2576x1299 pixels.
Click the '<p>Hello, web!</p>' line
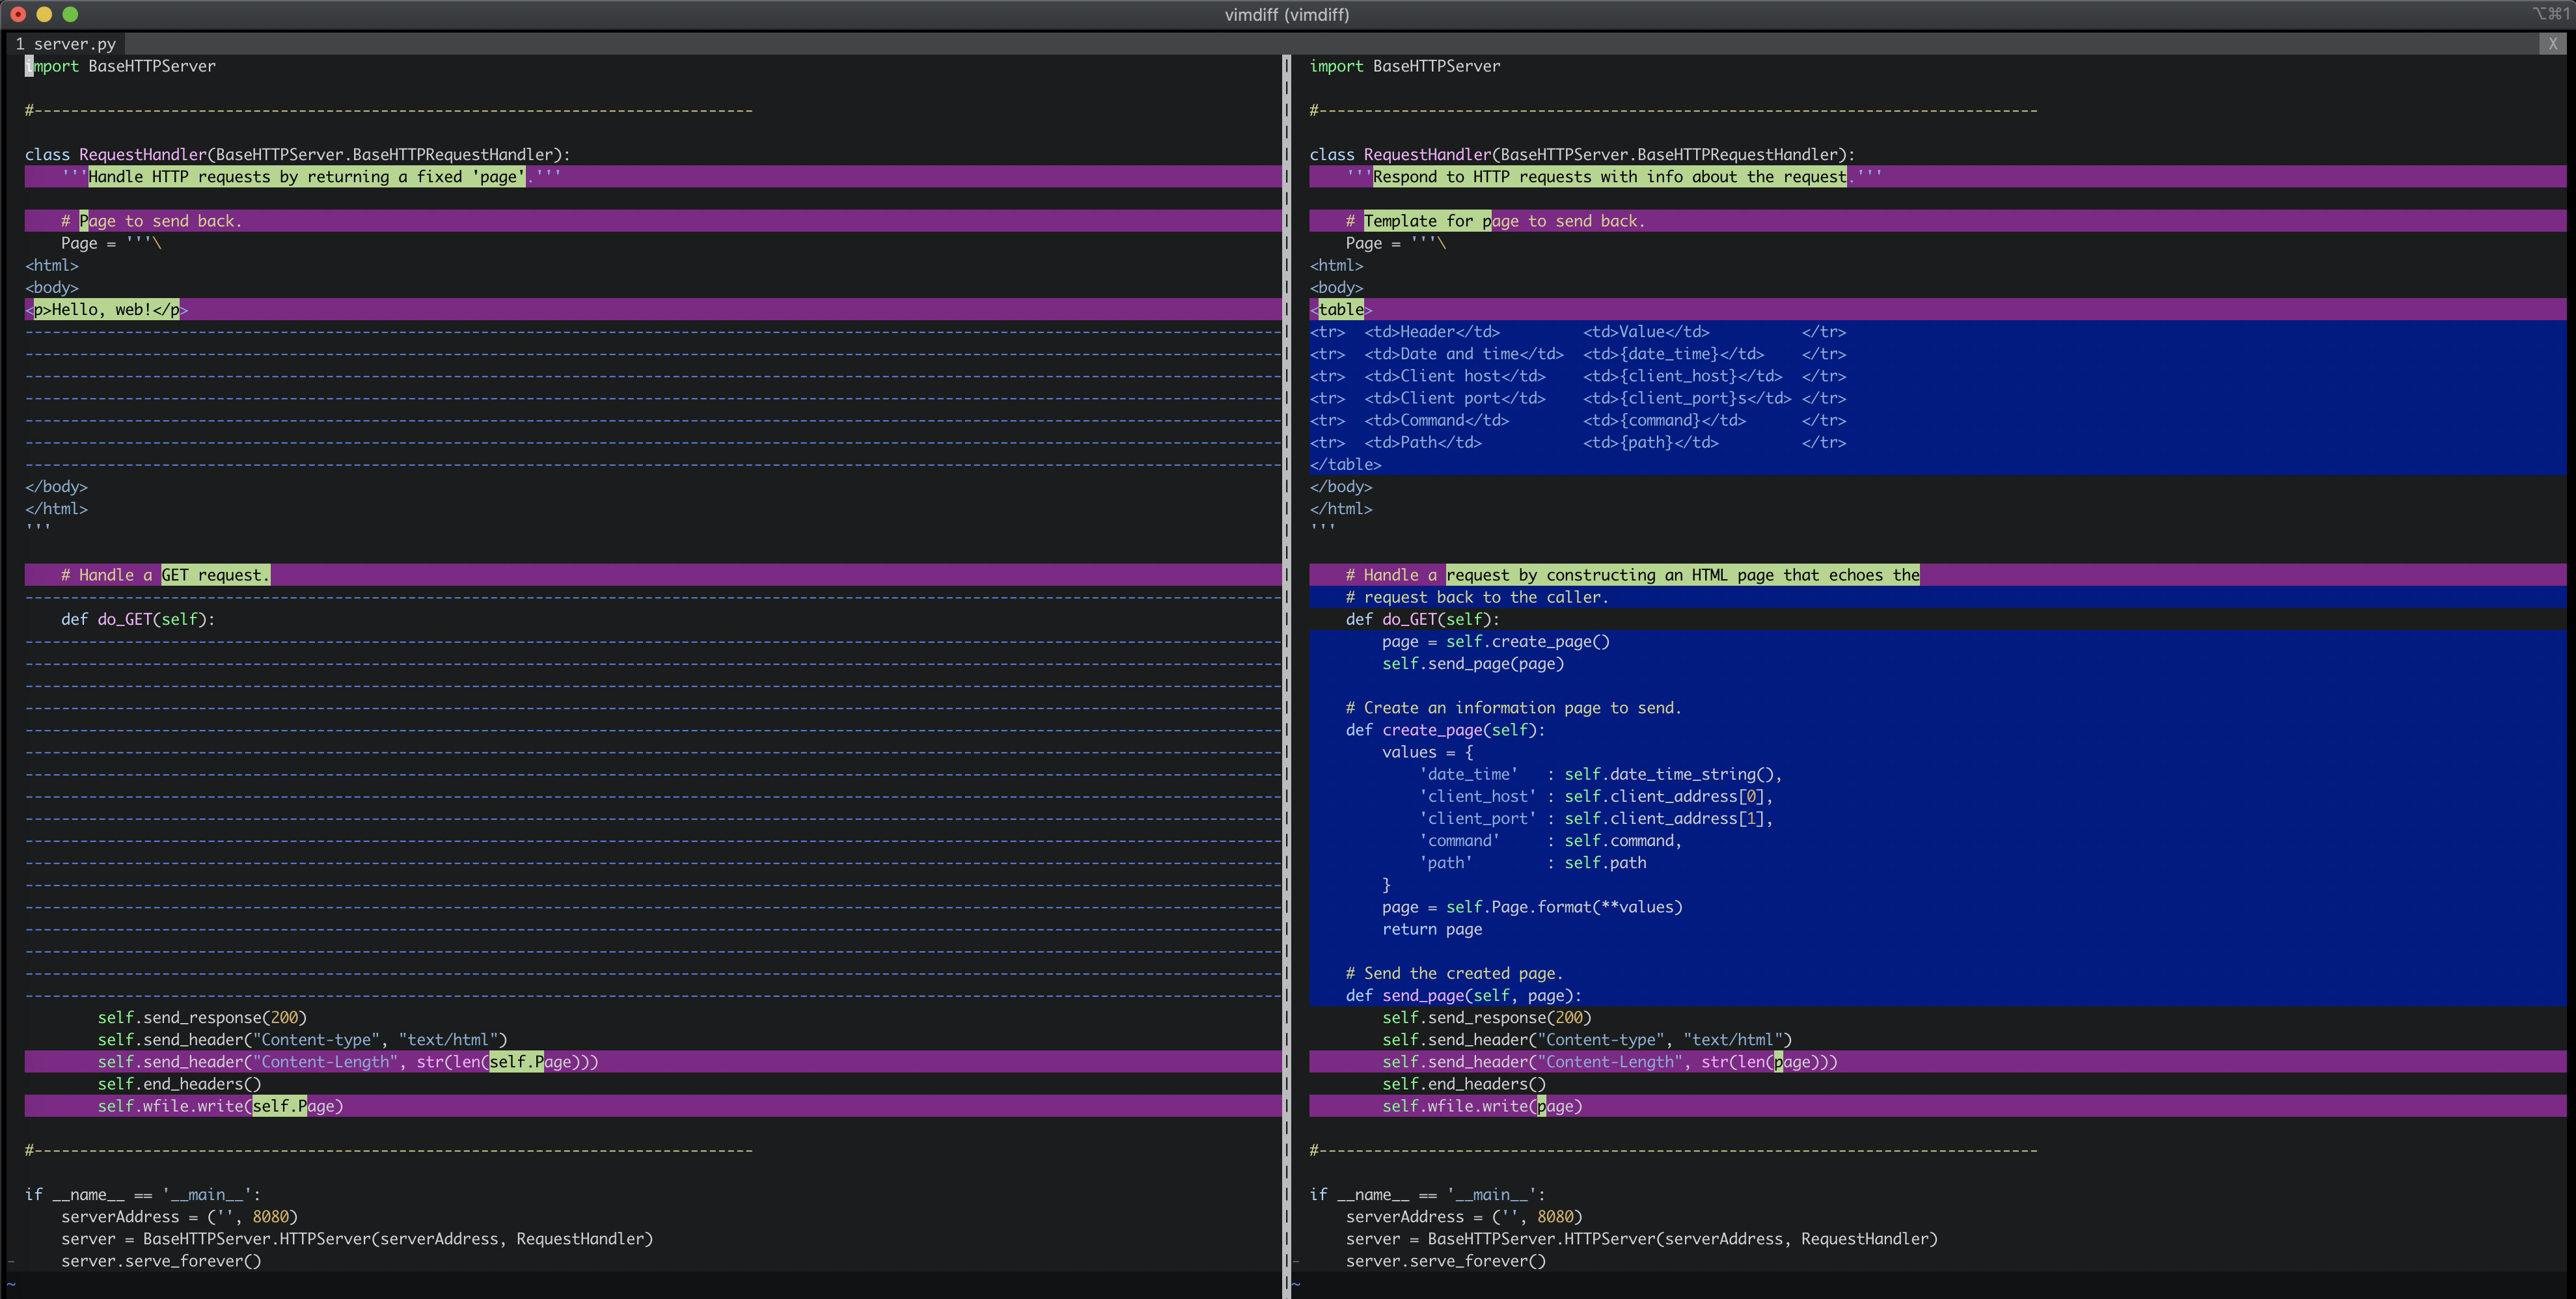point(107,310)
